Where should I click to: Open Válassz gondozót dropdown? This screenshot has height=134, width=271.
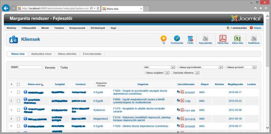[x=241, y=67]
